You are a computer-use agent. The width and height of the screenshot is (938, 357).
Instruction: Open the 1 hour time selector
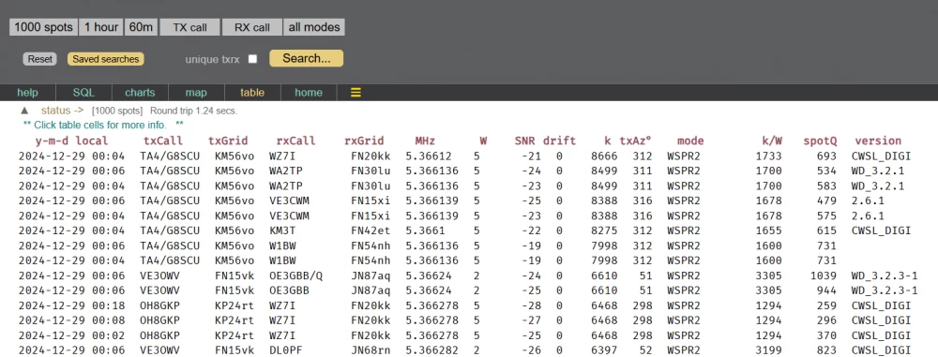tap(101, 27)
